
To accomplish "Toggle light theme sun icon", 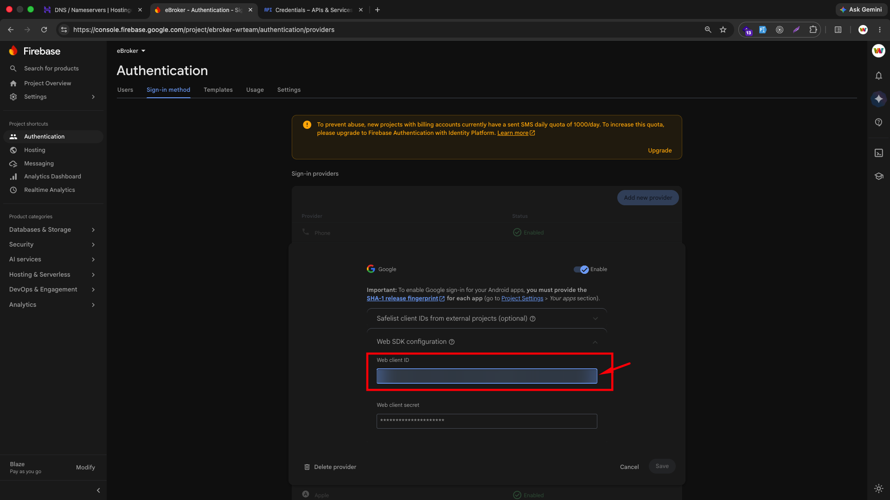I will click(x=878, y=488).
